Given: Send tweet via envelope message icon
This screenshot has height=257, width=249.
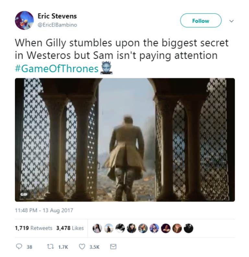Looking at the screenshot, I should 113,247.
